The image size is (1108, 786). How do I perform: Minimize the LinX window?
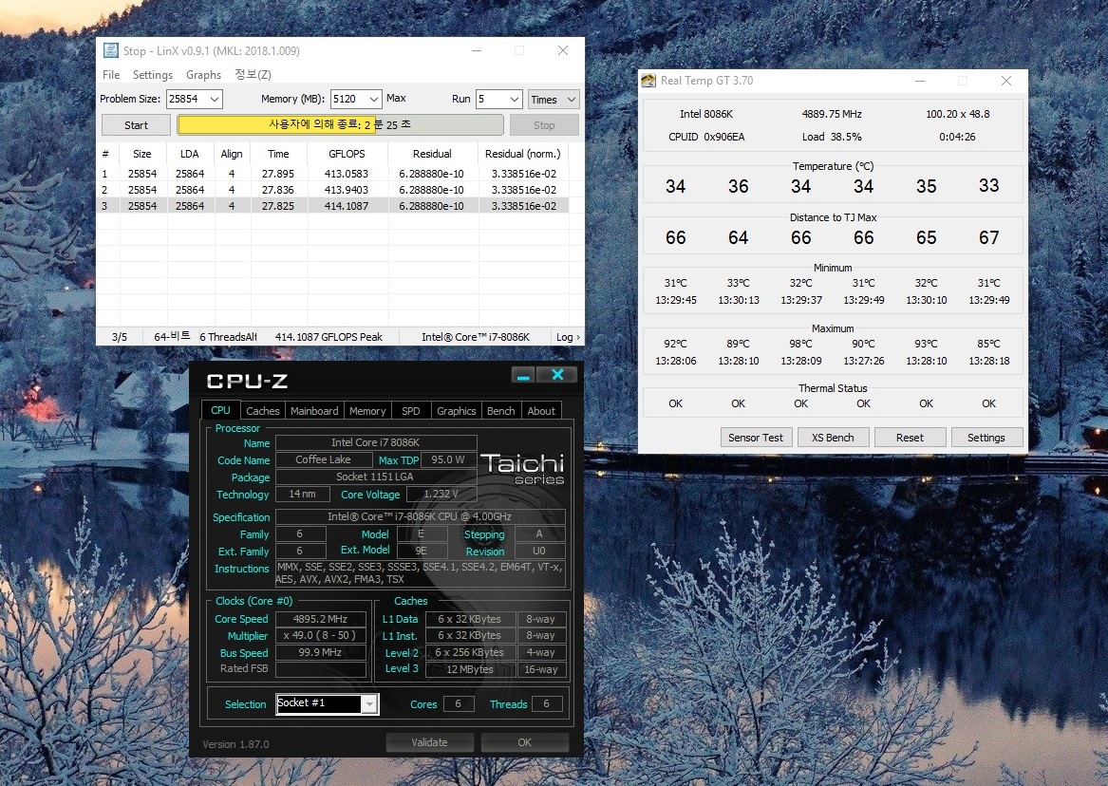[x=477, y=50]
